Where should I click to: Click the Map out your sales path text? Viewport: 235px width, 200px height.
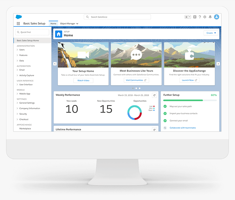point(181,106)
